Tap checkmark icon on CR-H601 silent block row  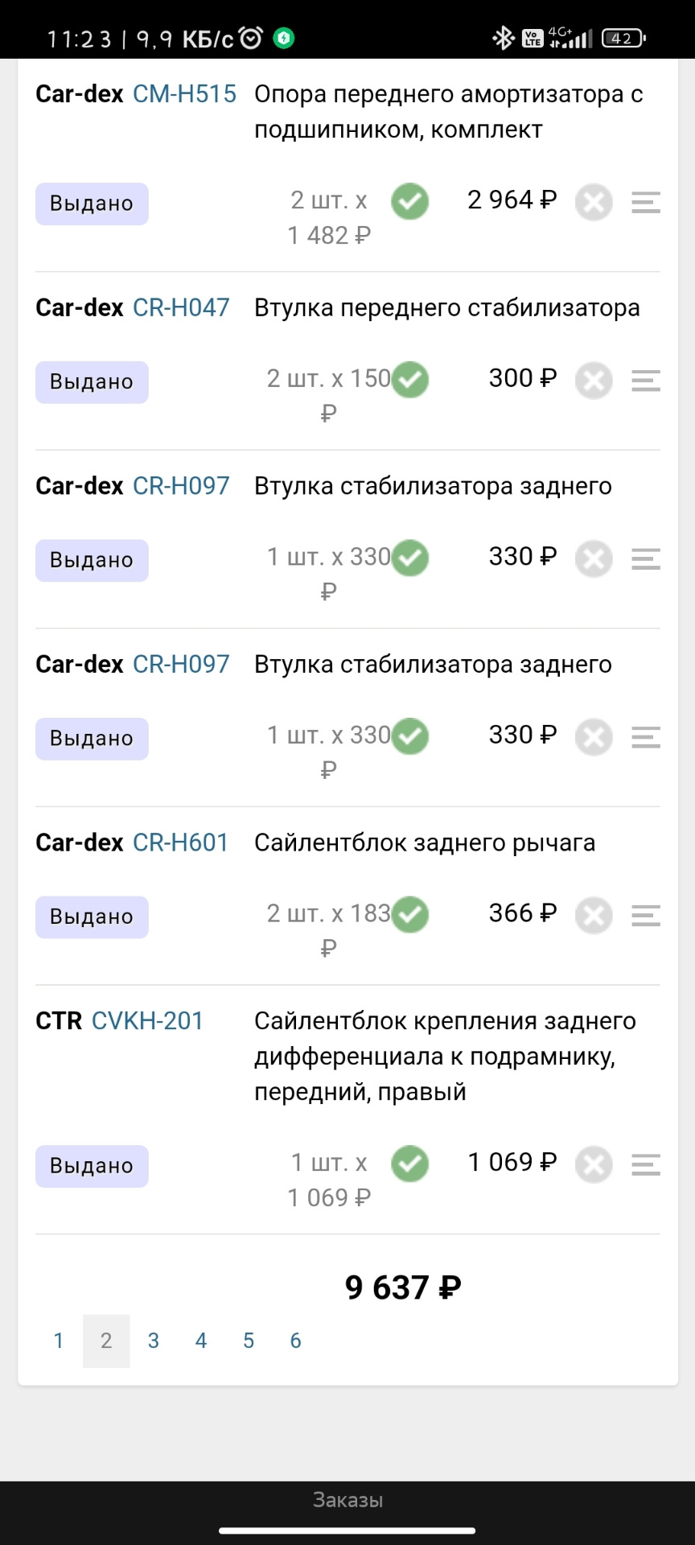(x=411, y=914)
